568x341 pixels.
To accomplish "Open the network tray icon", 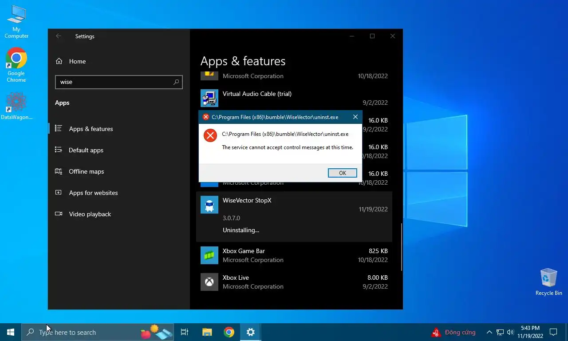I will click(x=500, y=332).
